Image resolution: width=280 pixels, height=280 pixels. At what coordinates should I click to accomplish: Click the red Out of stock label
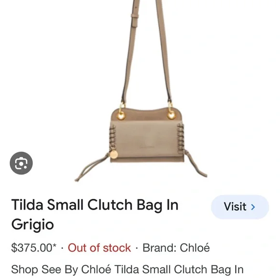pos(99,248)
